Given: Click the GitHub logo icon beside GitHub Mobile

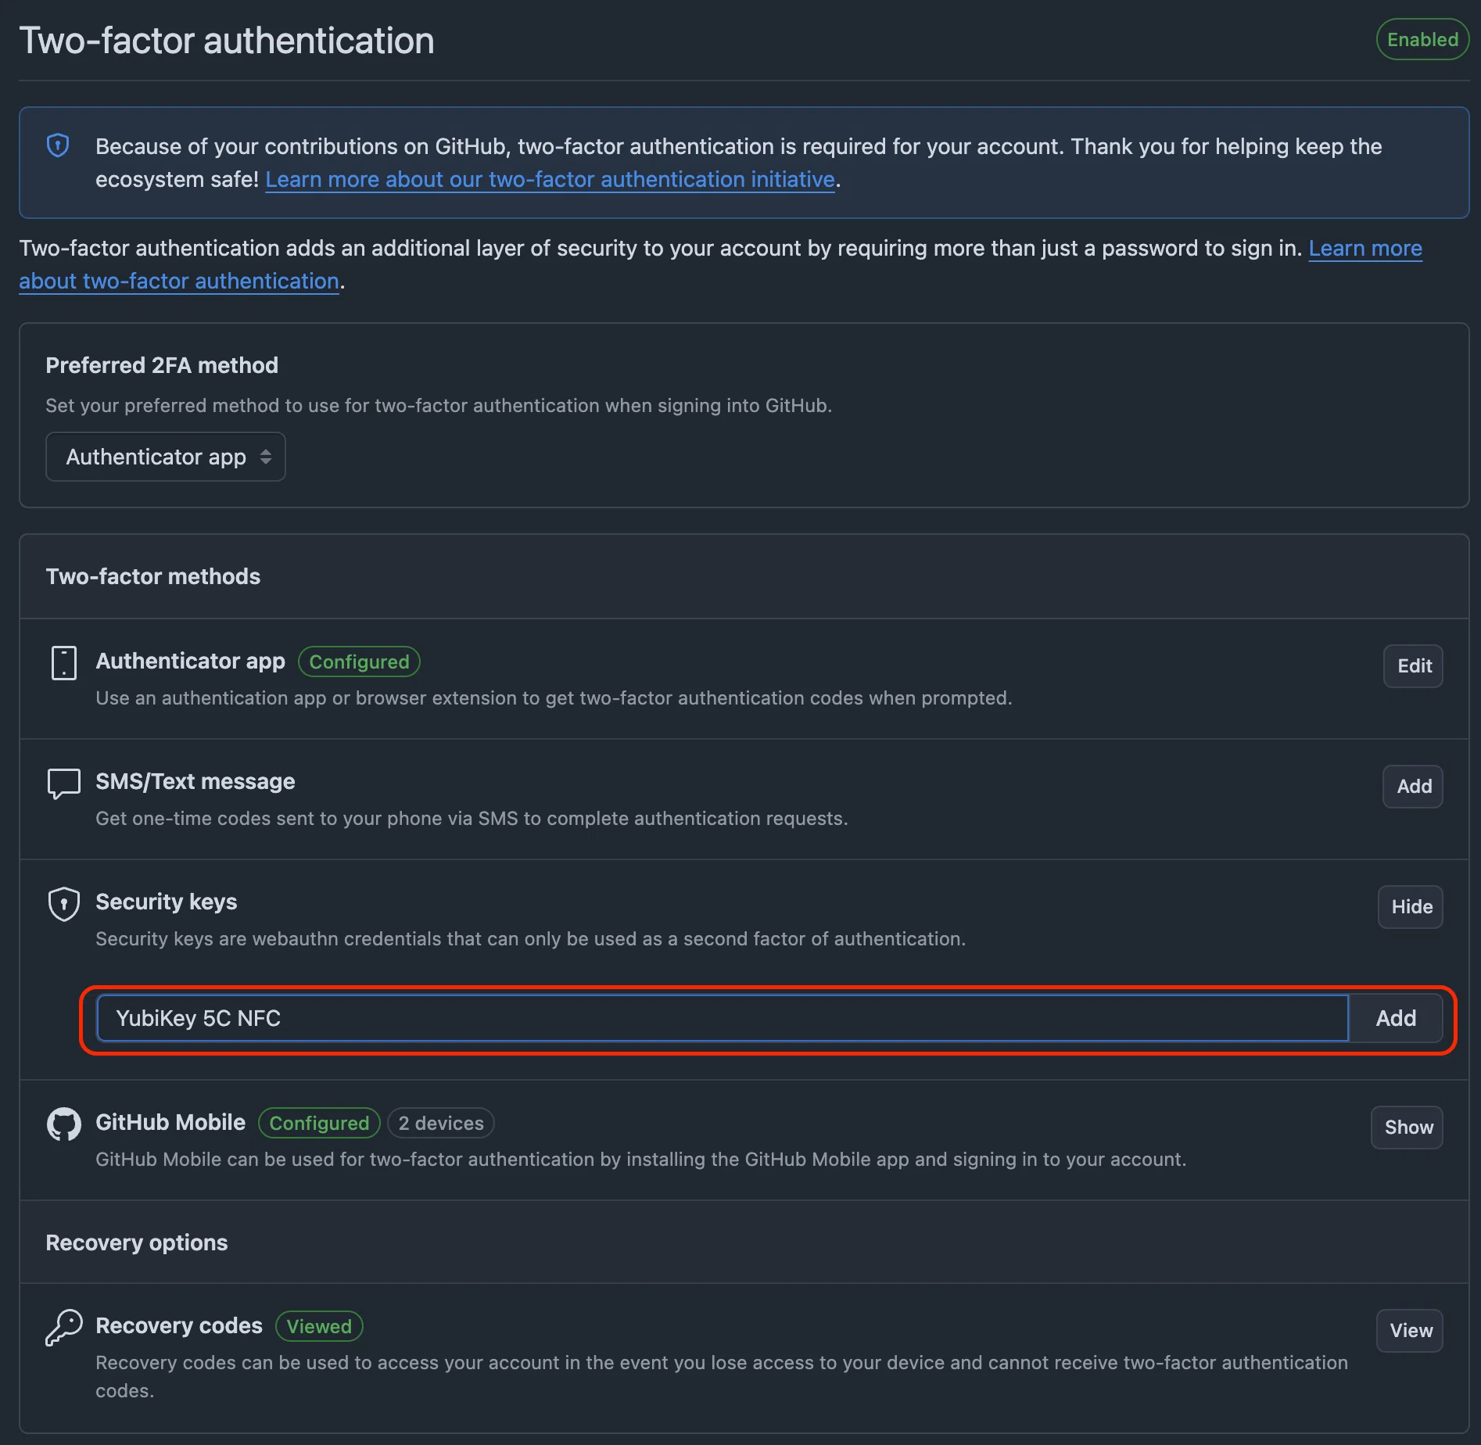Looking at the screenshot, I should tap(63, 1124).
